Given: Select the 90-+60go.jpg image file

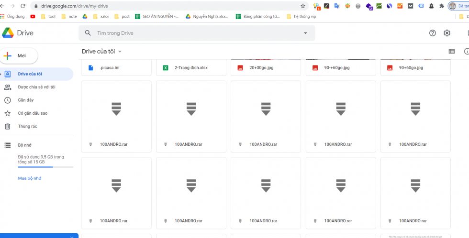Looking at the screenshot, I should (341, 68).
